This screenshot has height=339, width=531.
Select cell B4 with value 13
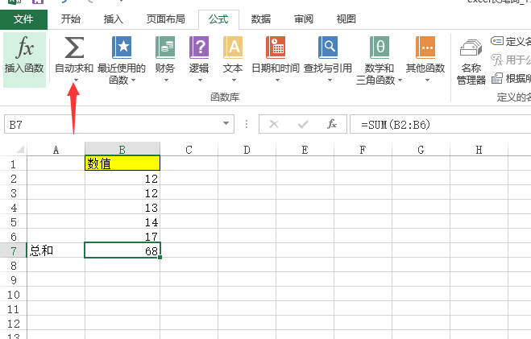122,207
